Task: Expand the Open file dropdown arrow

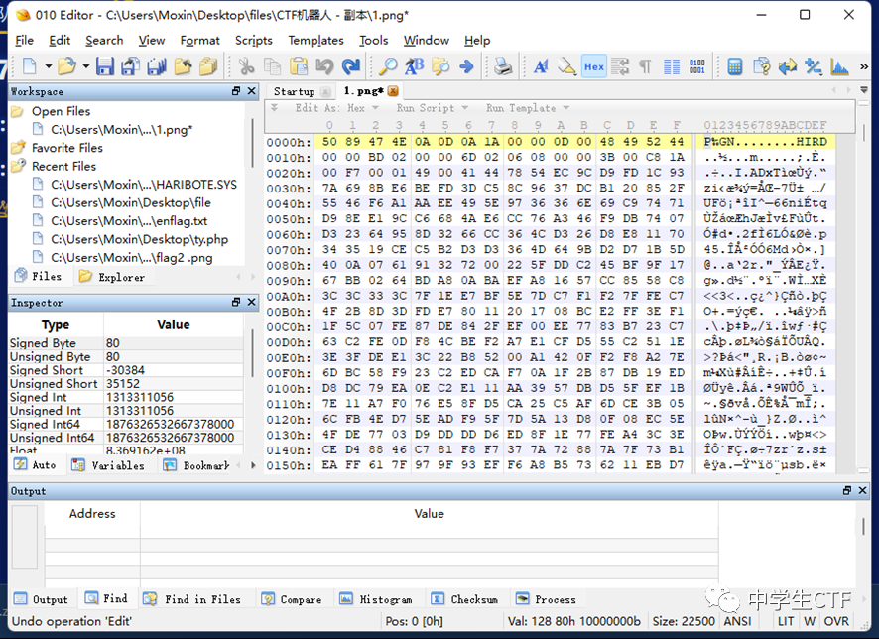Action: (x=85, y=66)
